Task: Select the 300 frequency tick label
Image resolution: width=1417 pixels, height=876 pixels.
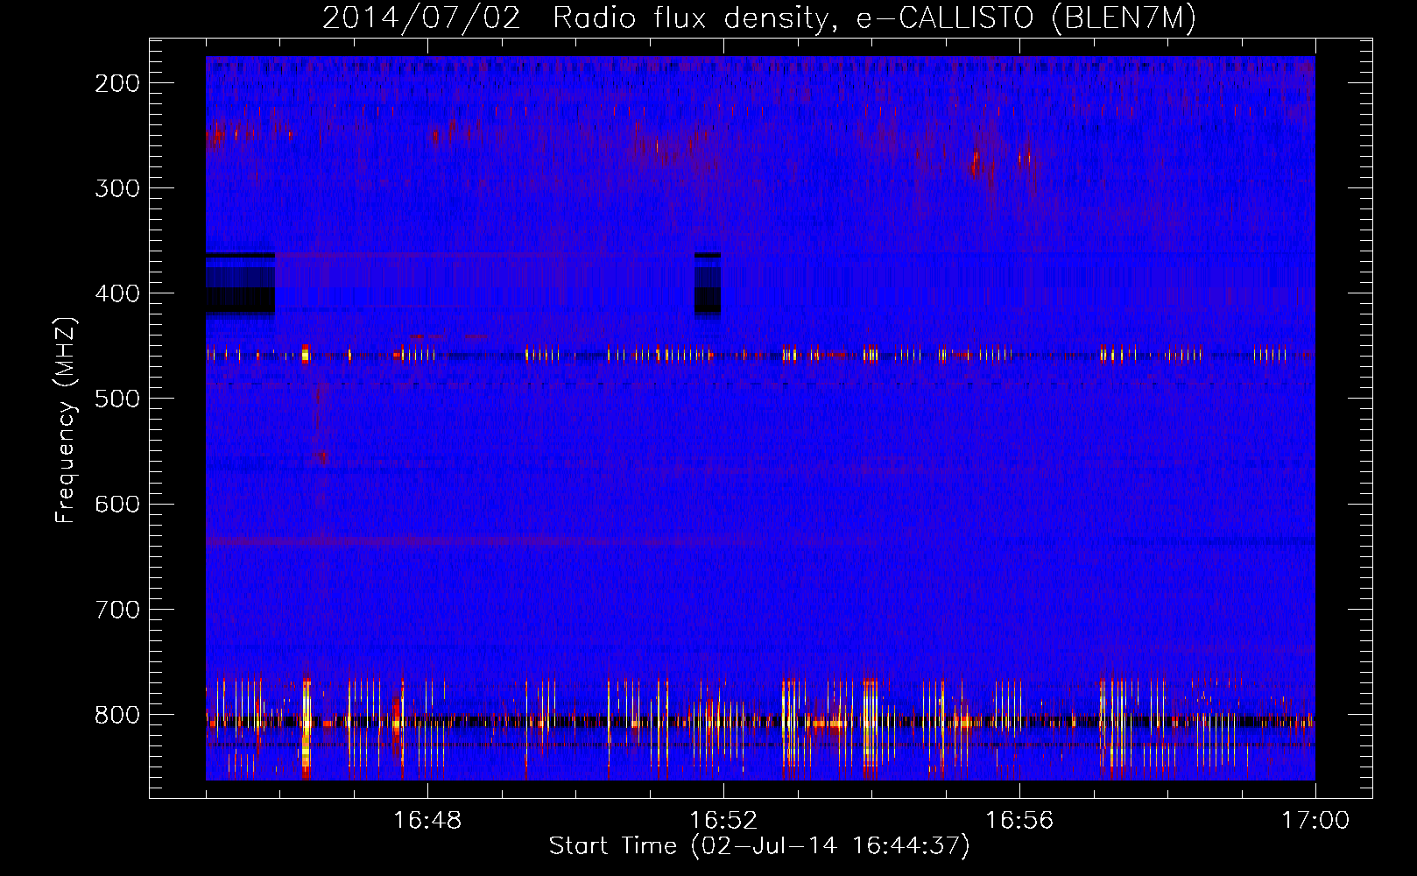Action: click(x=117, y=188)
